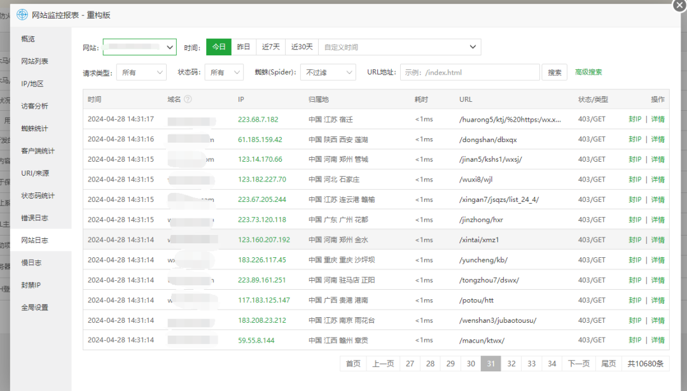Click 封IP for 223.68.7.182 row
The width and height of the screenshot is (687, 391).
(635, 119)
